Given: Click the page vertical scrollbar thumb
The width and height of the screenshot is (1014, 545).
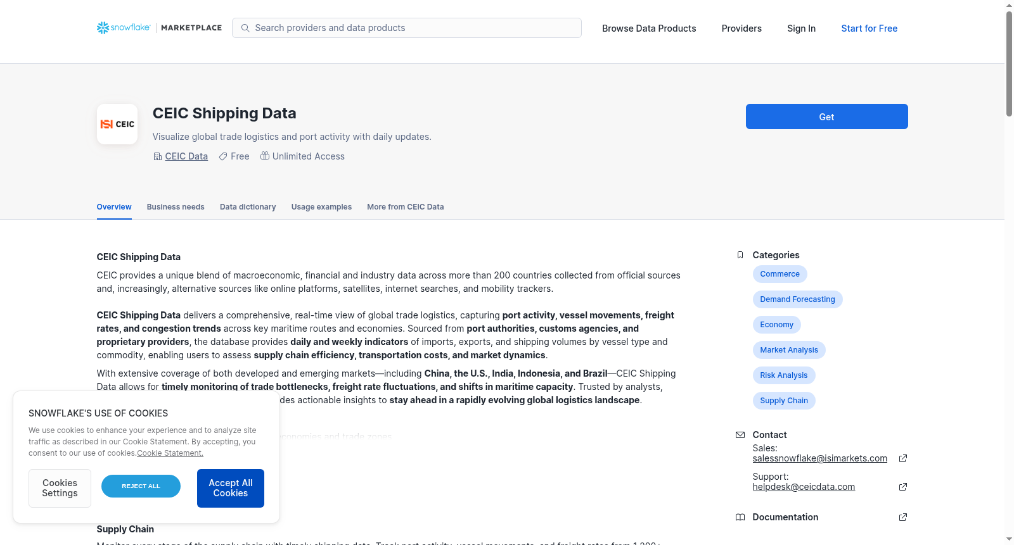Looking at the screenshot, I should tap(1009, 64).
